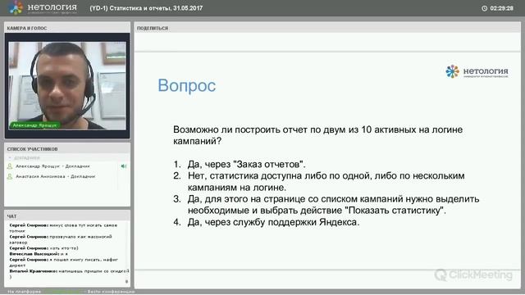Select the Поделиться panel header
Image resolution: width=525 pixels, height=295 pixels.
[x=327, y=28]
